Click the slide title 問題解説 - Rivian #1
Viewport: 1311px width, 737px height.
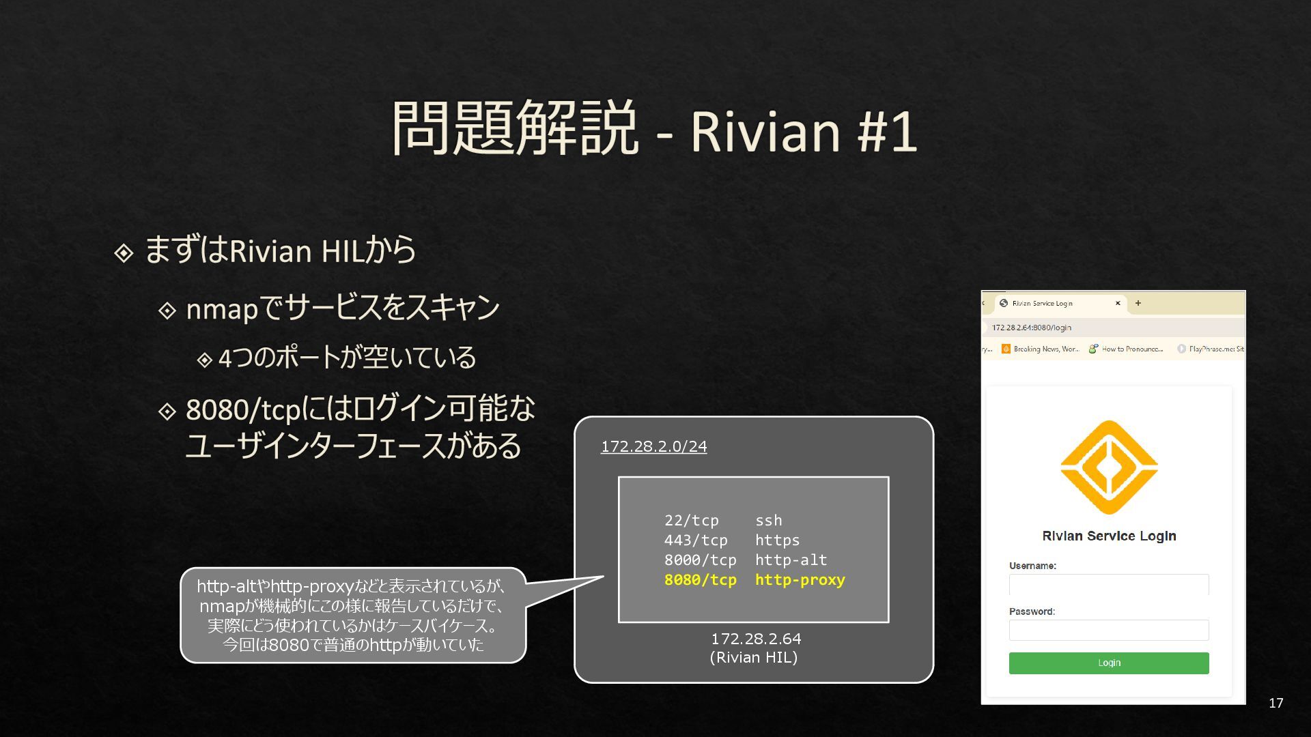pos(654,129)
